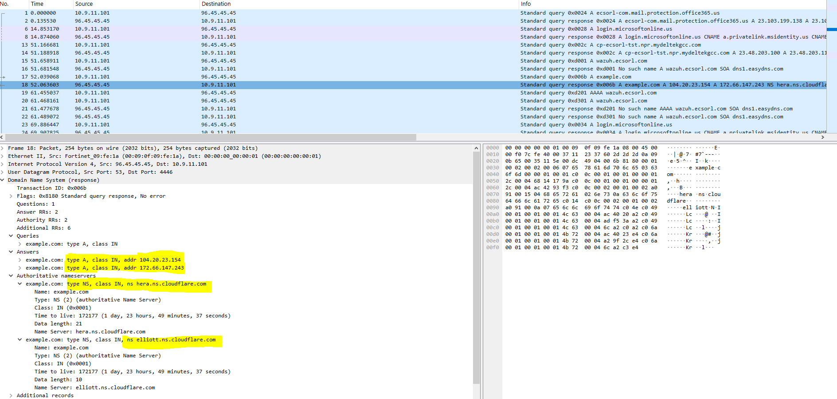Expand answer with addr 172.66.147.243
Viewport: 837px width, 399px height.
click(x=20, y=268)
